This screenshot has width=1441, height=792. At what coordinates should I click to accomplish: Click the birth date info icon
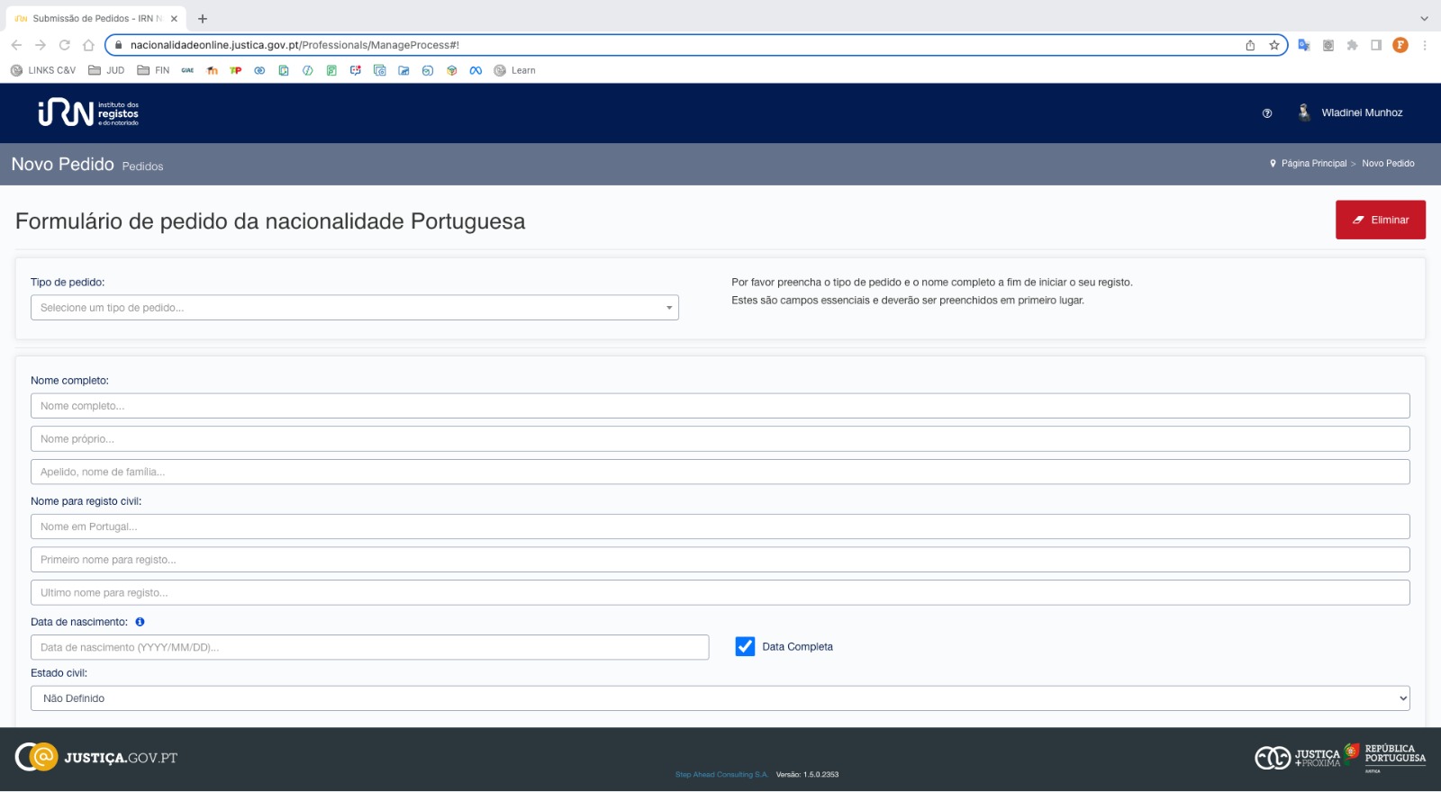pos(140,622)
